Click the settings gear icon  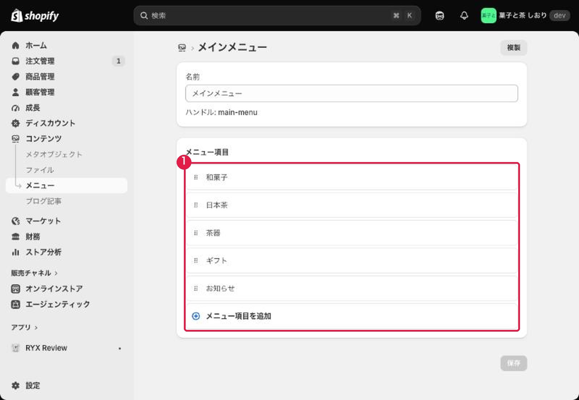16,386
